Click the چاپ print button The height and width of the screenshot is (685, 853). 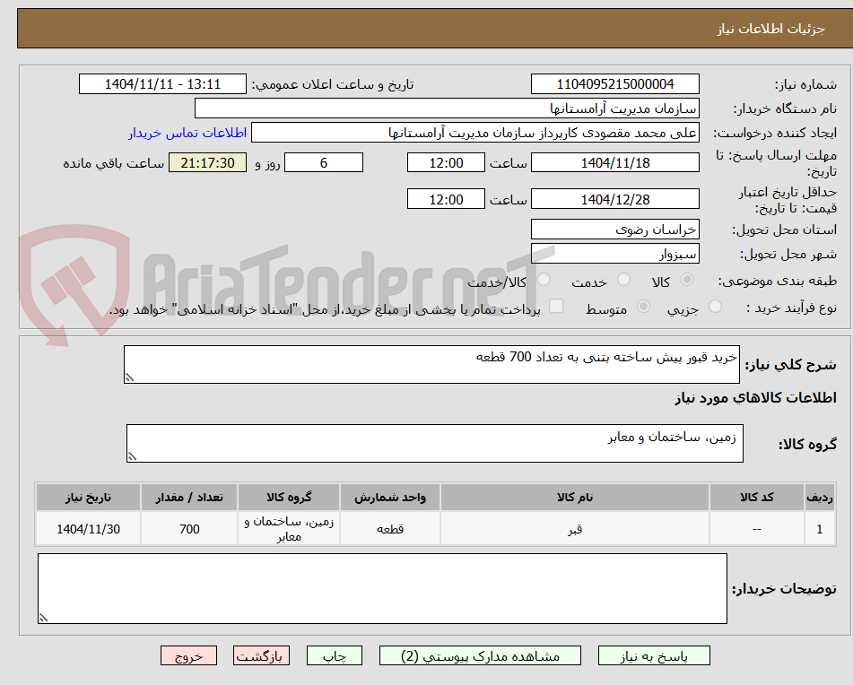[x=335, y=655]
